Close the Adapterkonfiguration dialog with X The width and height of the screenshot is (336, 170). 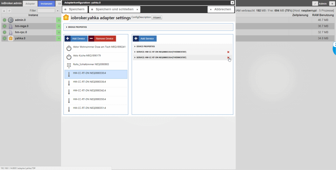point(232,3)
